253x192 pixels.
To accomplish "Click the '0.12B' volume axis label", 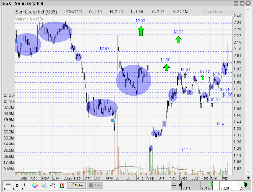I will (9, 95).
